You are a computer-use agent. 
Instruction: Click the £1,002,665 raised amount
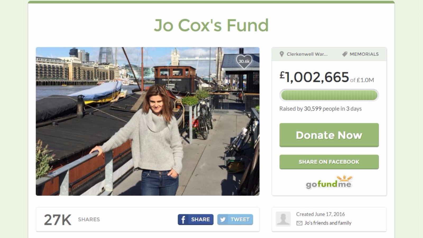[314, 77]
